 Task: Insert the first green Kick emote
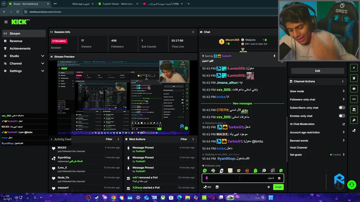click(205, 171)
